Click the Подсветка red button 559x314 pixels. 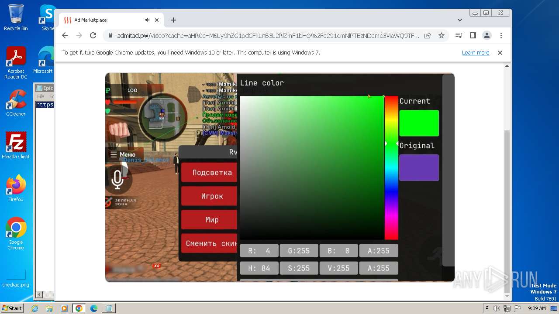click(x=209, y=172)
